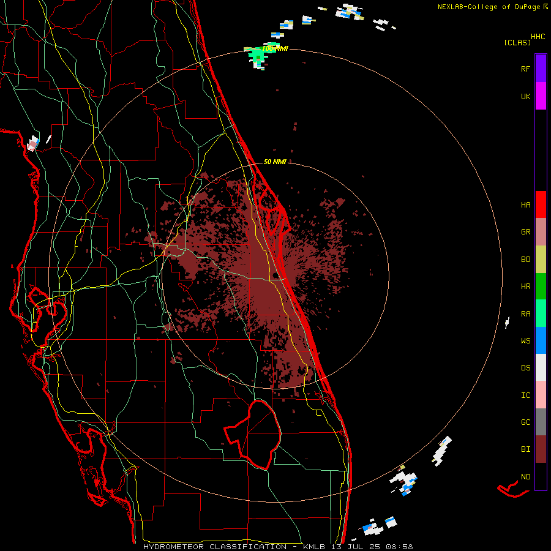The height and width of the screenshot is (551, 551).
Task: Click the HA legend label
Action: tap(525, 204)
